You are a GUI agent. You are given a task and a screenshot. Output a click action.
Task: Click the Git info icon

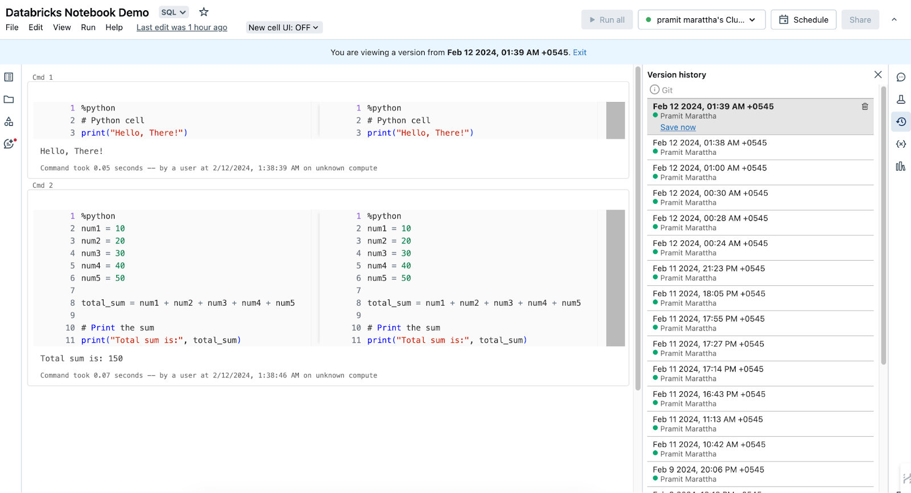click(655, 89)
